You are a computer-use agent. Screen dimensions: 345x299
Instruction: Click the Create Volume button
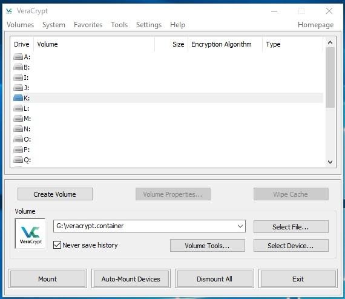pyautogui.click(x=55, y=194)
